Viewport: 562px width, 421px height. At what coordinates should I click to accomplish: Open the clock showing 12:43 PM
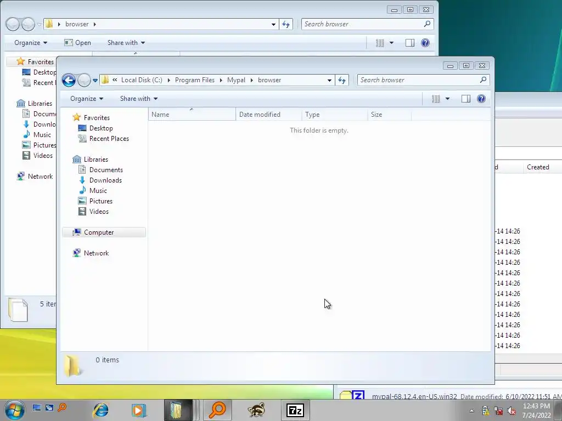pyautogui.click(x=536, y=411)
